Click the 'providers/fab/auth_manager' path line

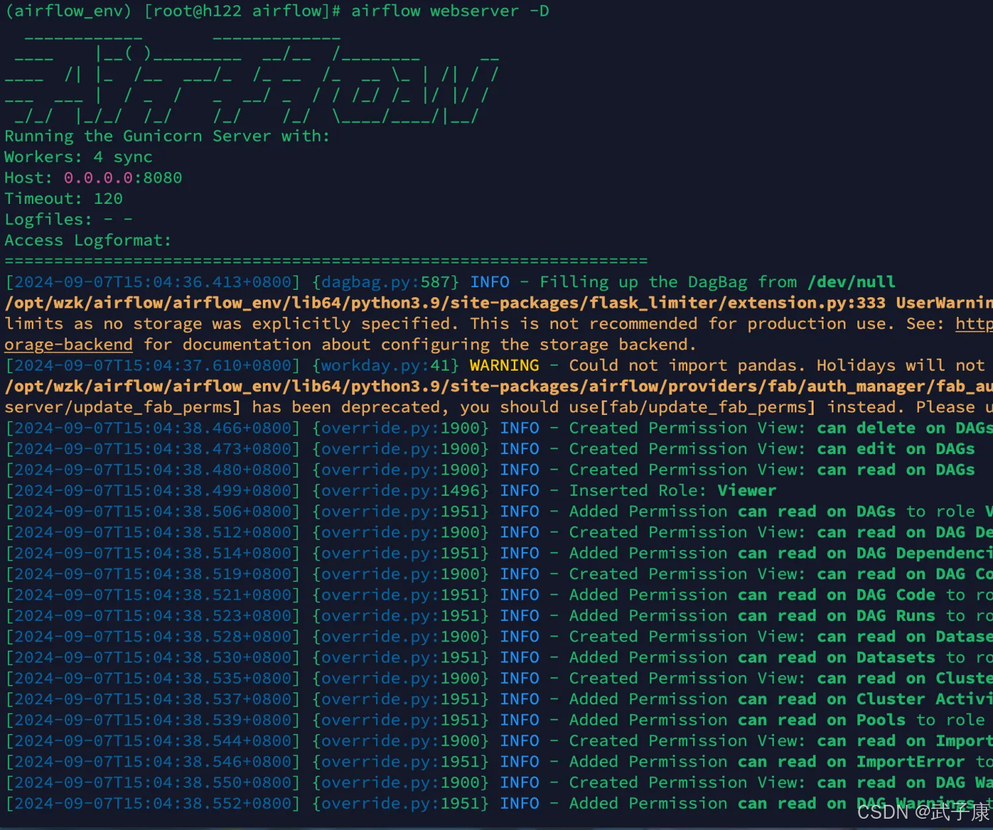tap(498, 387)
